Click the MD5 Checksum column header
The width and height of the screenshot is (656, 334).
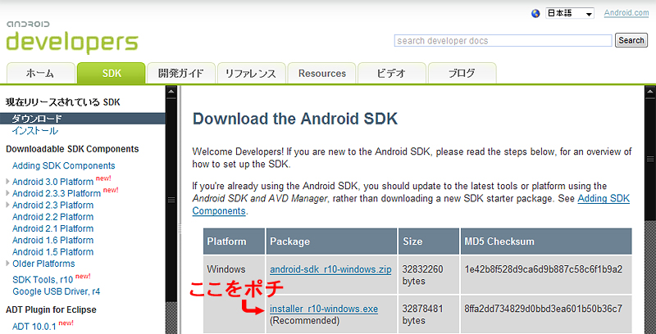click(546, 241)
